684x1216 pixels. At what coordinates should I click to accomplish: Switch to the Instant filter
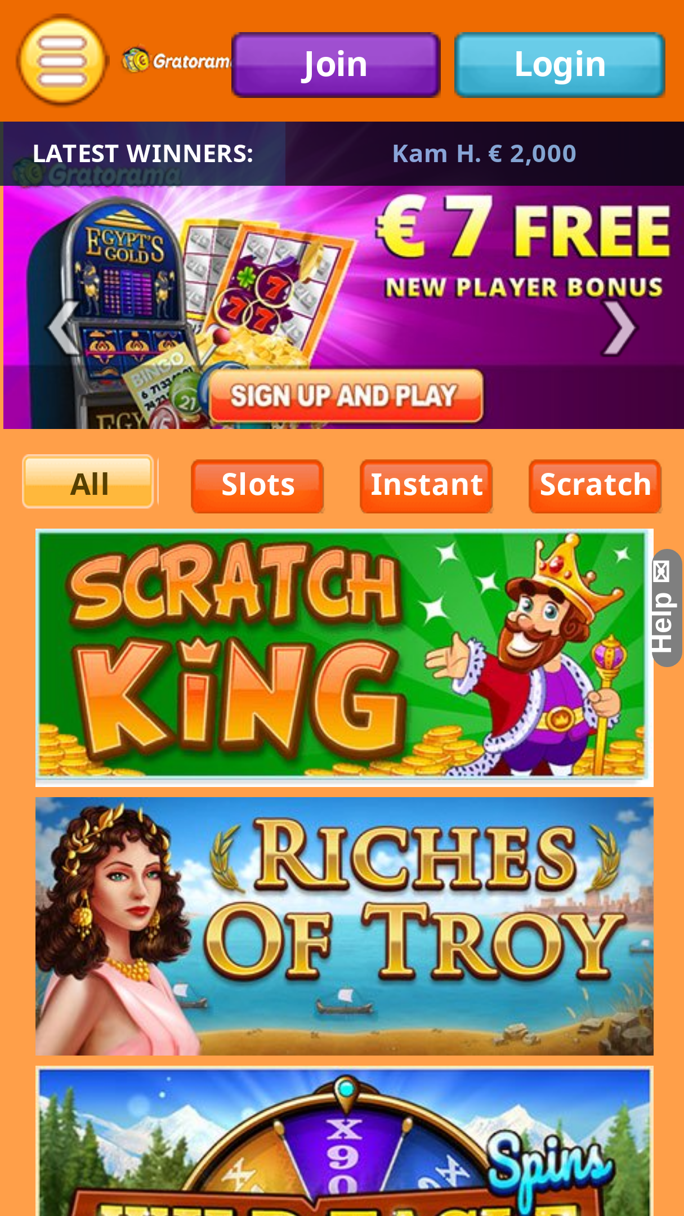(x=426, y=486)
